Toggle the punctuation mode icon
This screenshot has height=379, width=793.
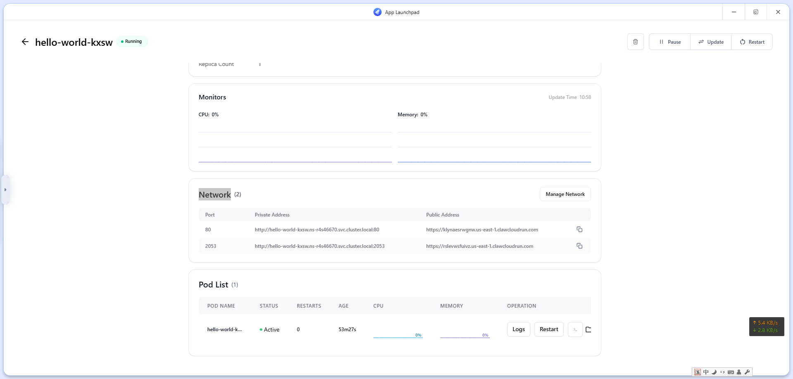pyautogui.click(x=722, y=372)
